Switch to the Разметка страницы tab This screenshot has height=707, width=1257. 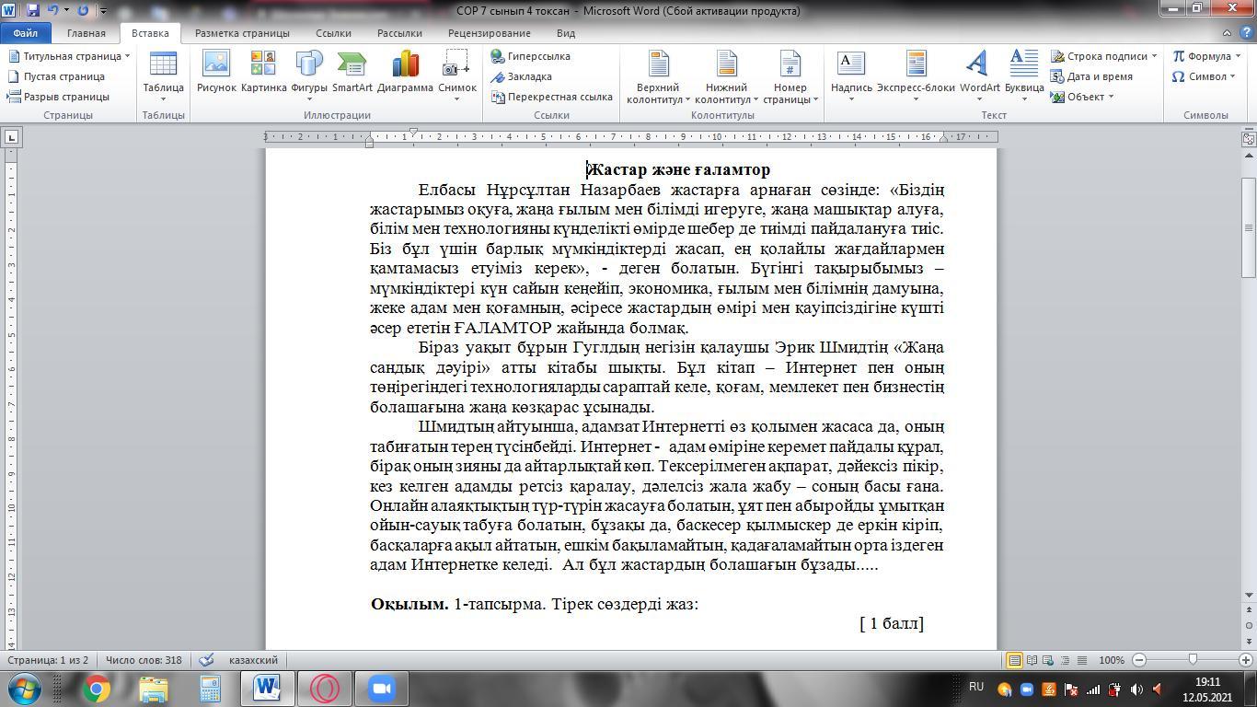[242, 33]
